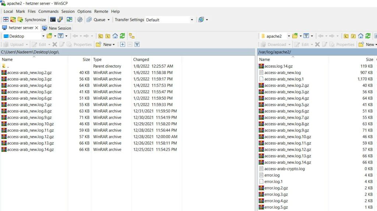The image size is (377, 211).
Task: Click local panel filter icon
Action: pyautogui.click(x=61, y=36)
